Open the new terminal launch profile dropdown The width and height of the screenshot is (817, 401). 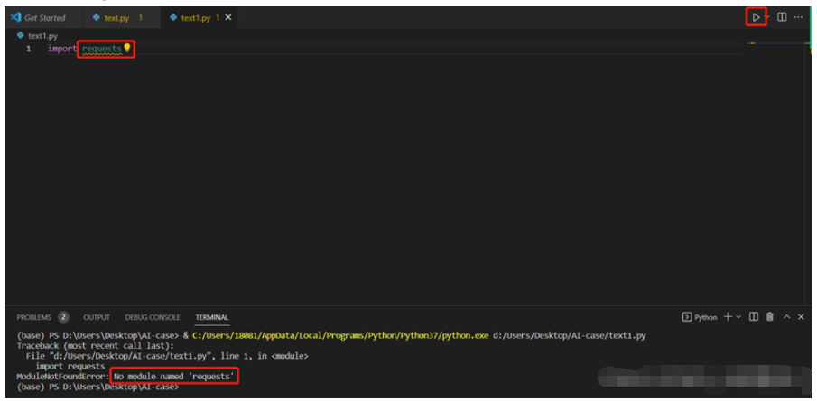pyautogui.click(x=738, y=317)
